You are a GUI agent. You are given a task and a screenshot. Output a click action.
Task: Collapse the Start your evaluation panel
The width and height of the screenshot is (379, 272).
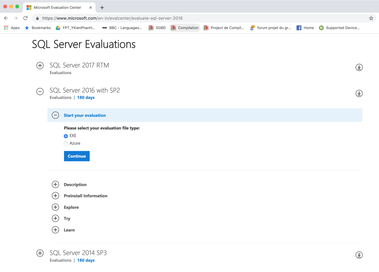[x=55, y=115]
